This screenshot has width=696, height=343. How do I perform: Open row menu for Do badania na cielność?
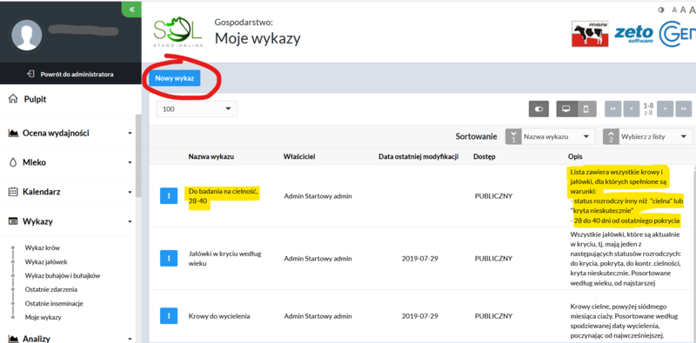click(x=169, y=195)
